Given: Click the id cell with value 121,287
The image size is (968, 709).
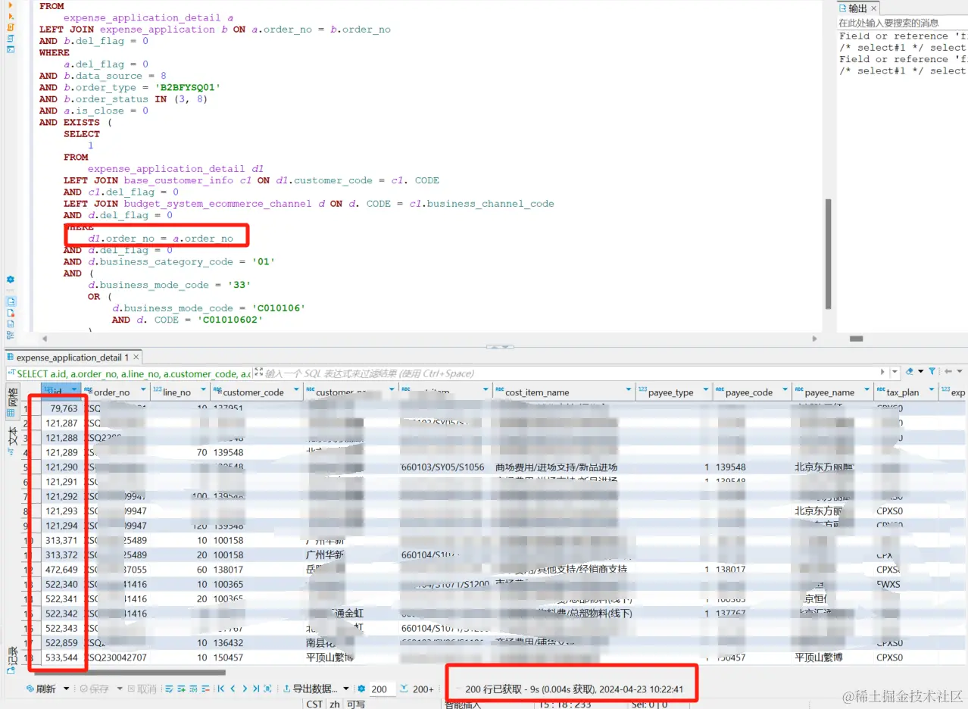Looking at the screenshot, I should click(x=61, y=423).
